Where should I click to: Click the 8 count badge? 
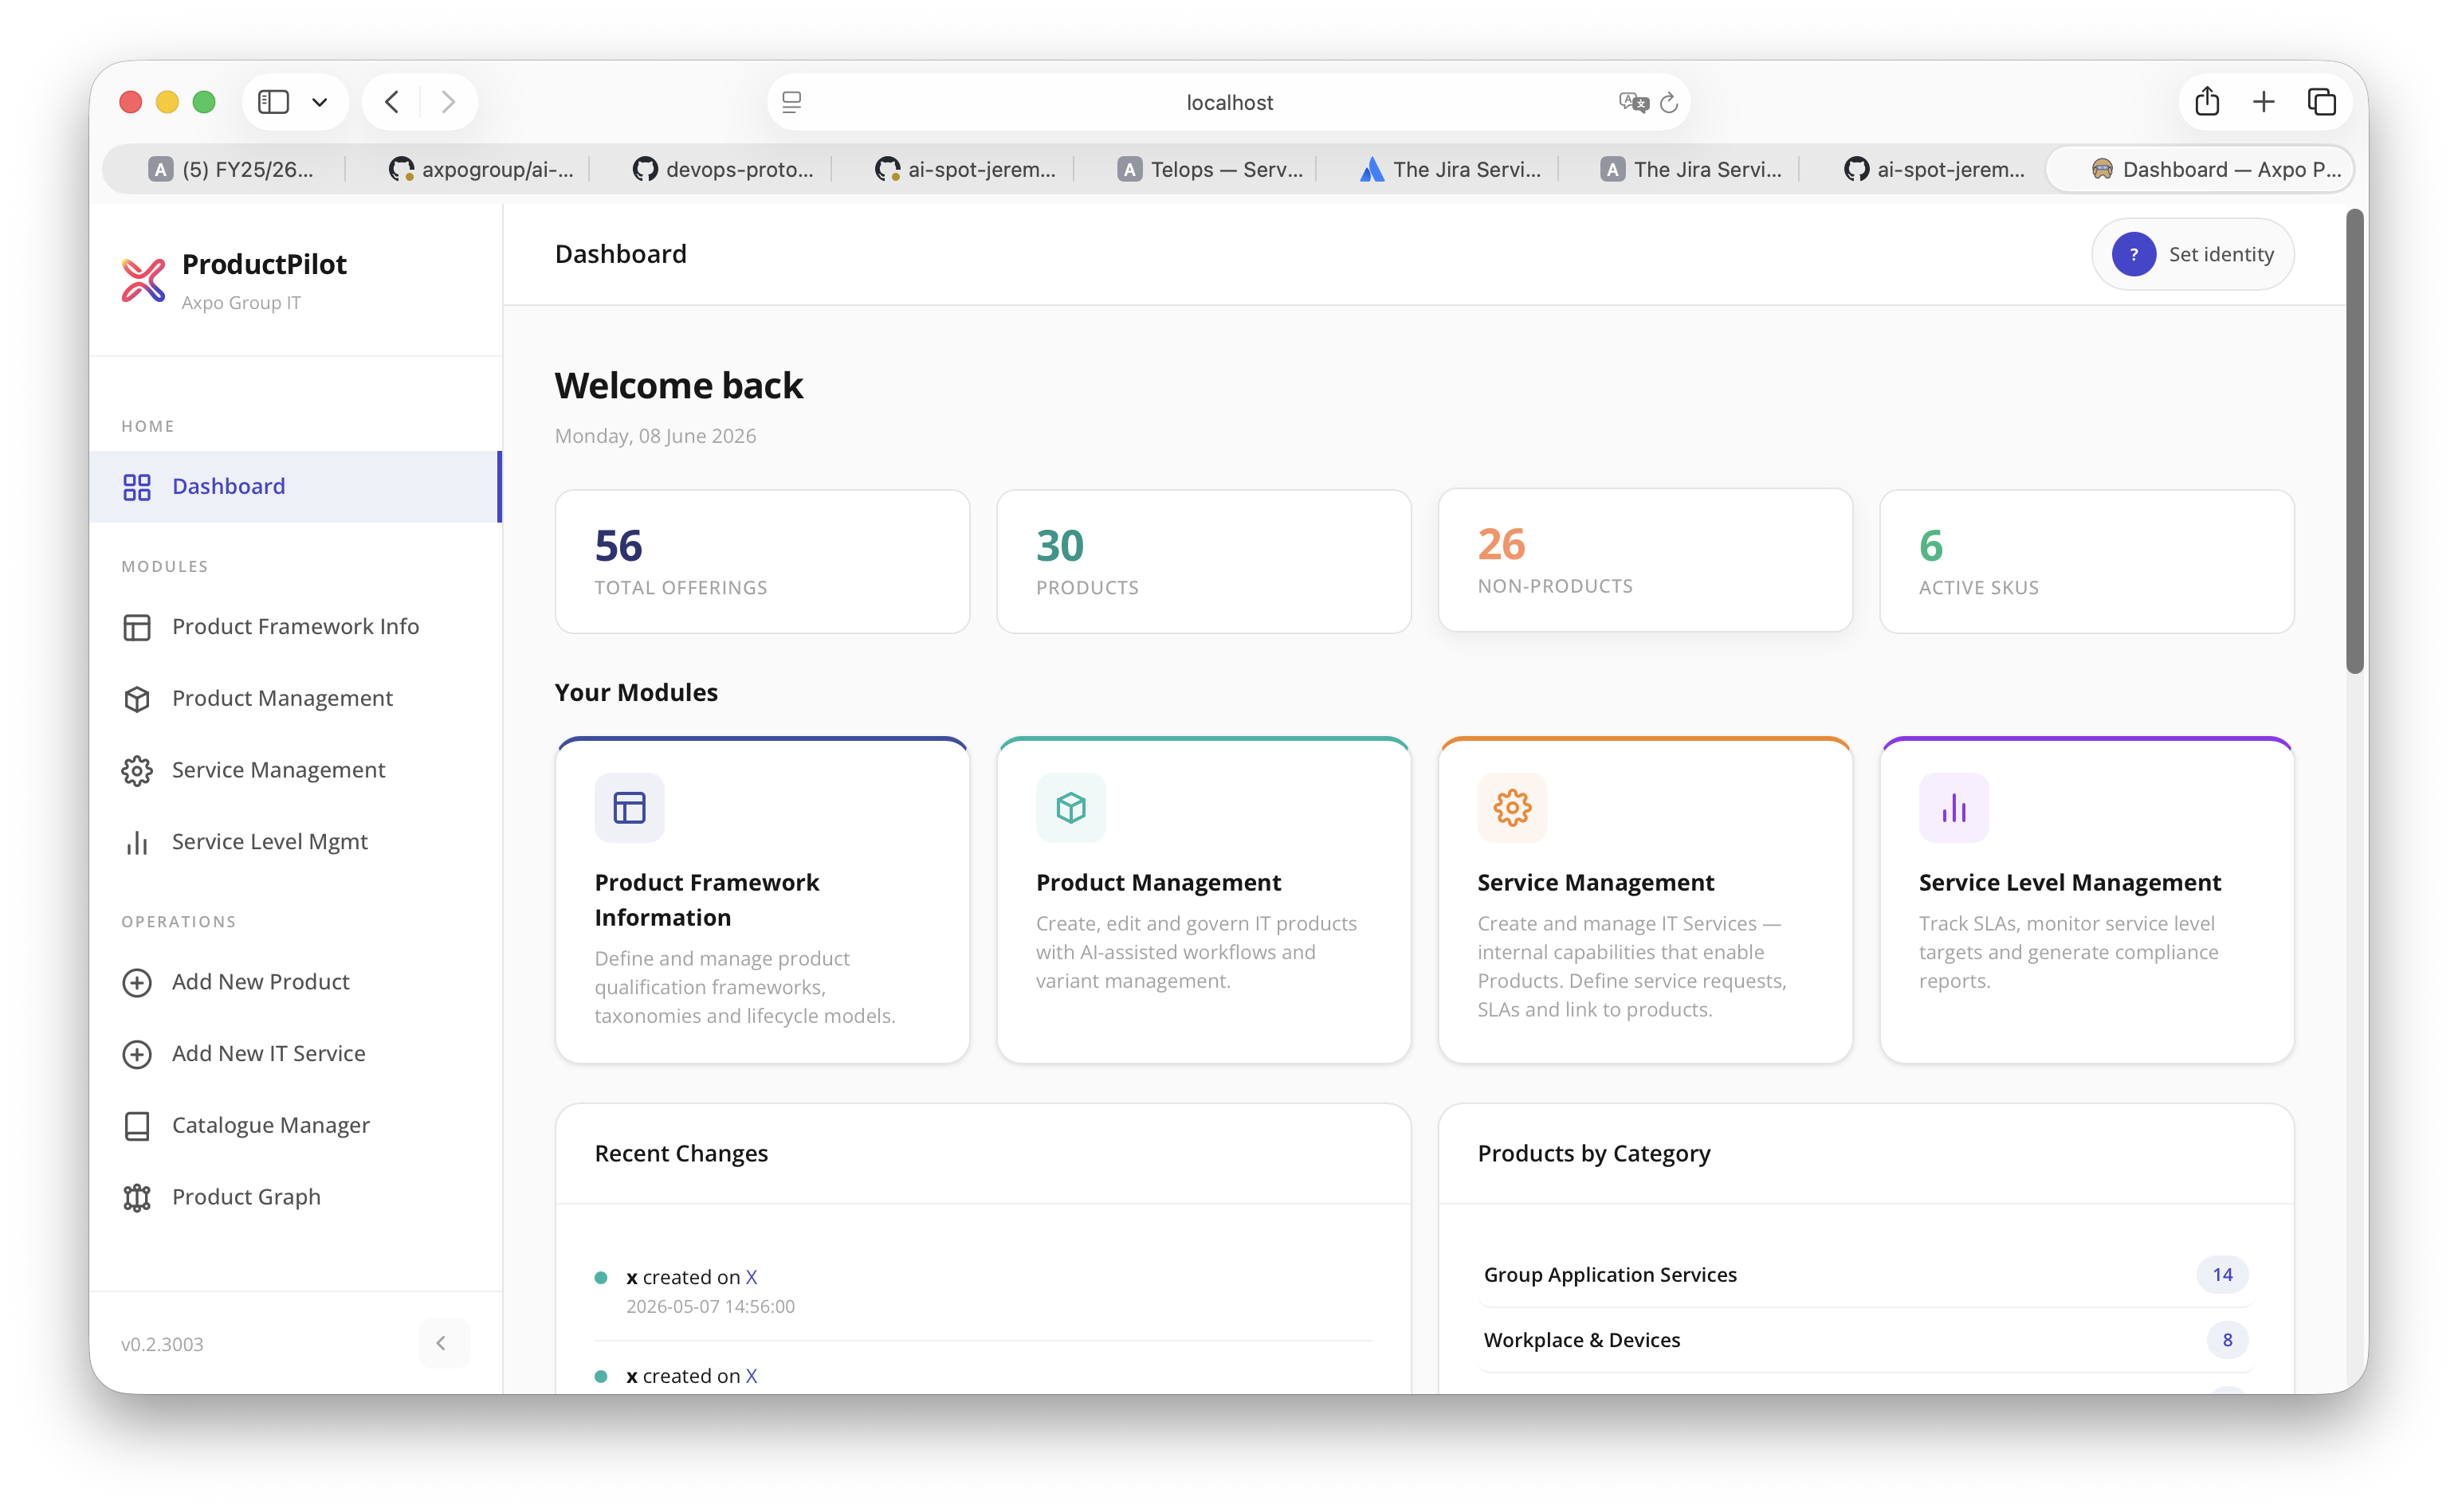(2227, 1341)
